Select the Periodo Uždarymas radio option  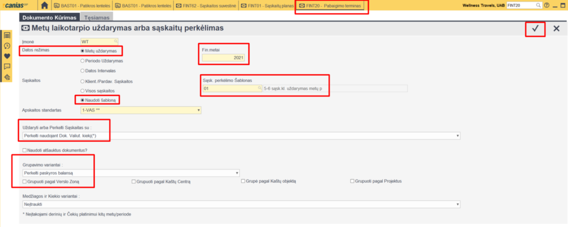[x=83, y=60]
